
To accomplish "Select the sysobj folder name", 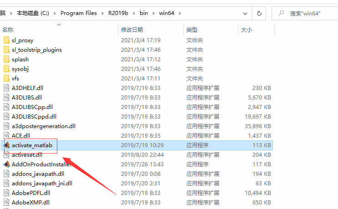I will pos(20,69).
